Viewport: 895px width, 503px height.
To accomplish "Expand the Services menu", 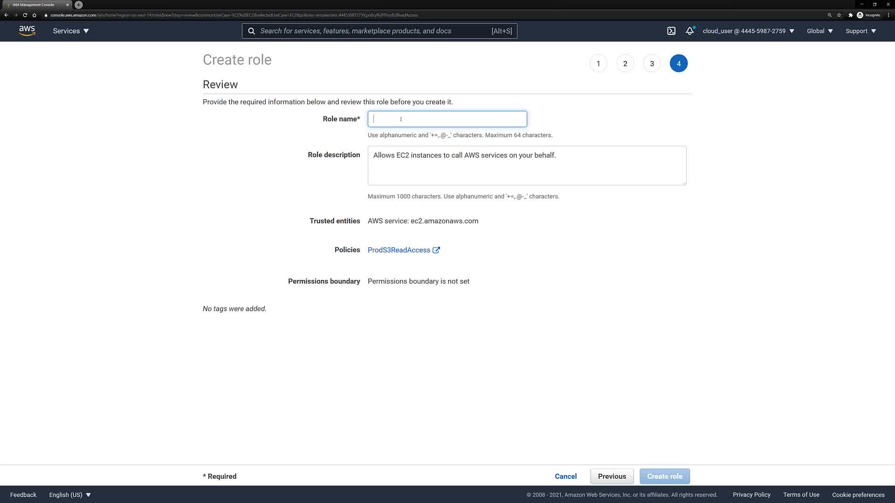I will (71, 31).
